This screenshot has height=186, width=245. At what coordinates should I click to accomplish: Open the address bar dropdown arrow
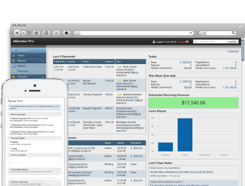(191, 33)
